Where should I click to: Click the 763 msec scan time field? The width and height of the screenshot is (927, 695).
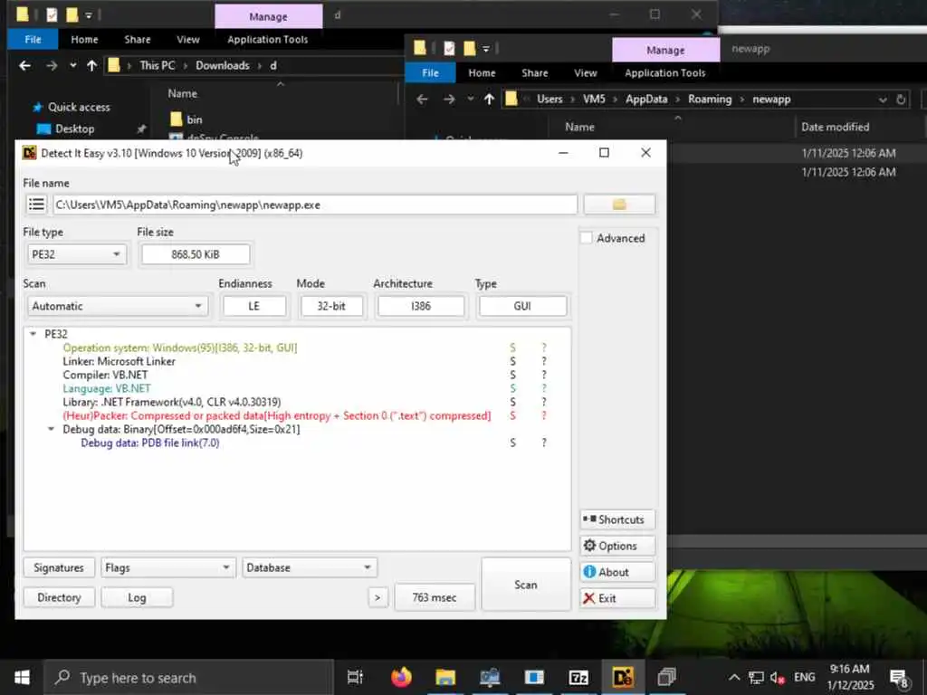coord(435,597)
